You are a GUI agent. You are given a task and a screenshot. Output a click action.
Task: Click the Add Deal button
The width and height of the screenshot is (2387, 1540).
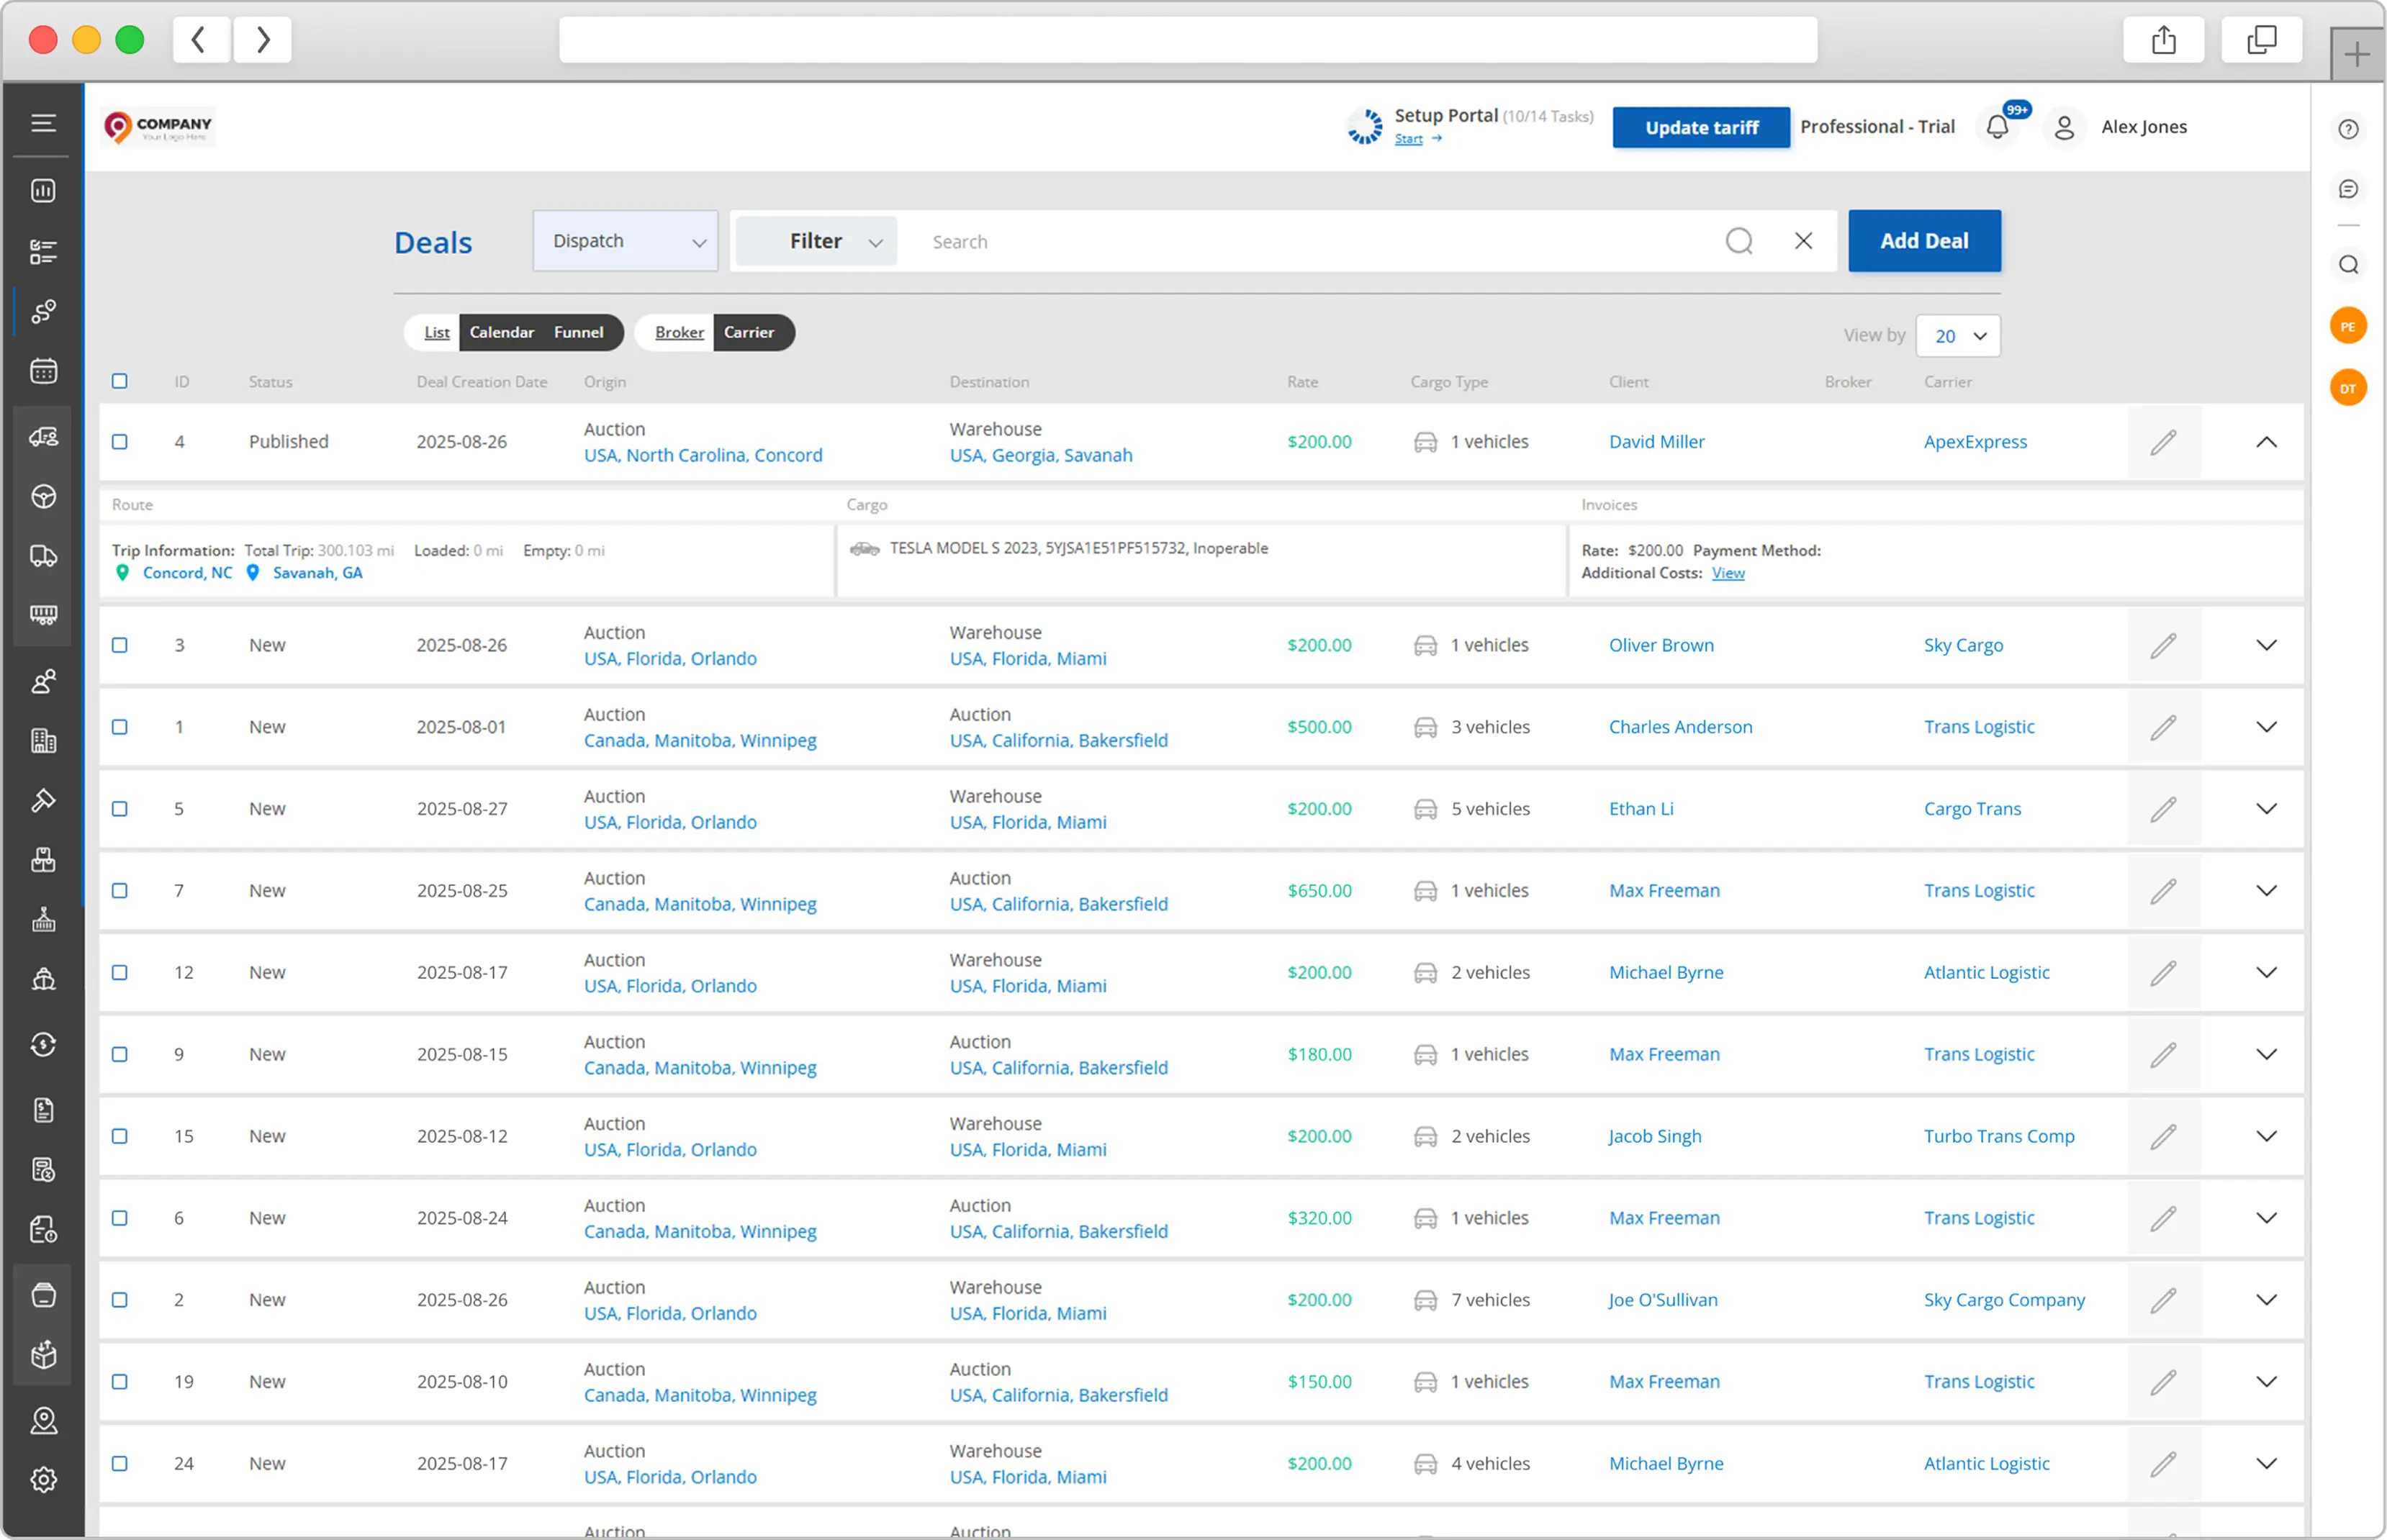pyautogui.click(x=1924, y=241)
